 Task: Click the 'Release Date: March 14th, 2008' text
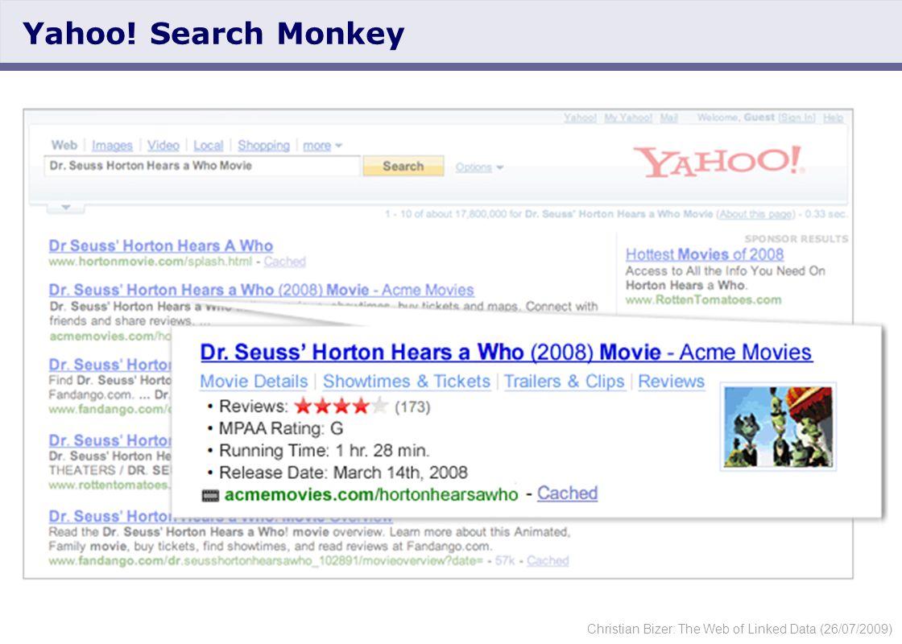343,473
